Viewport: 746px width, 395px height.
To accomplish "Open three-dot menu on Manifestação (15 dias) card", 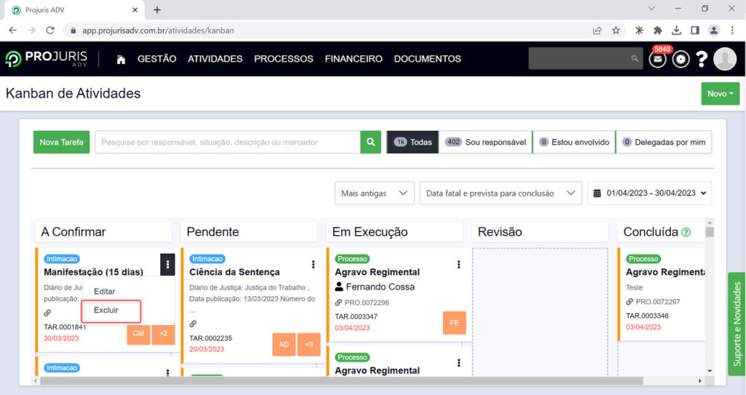I will click(168, 264).
